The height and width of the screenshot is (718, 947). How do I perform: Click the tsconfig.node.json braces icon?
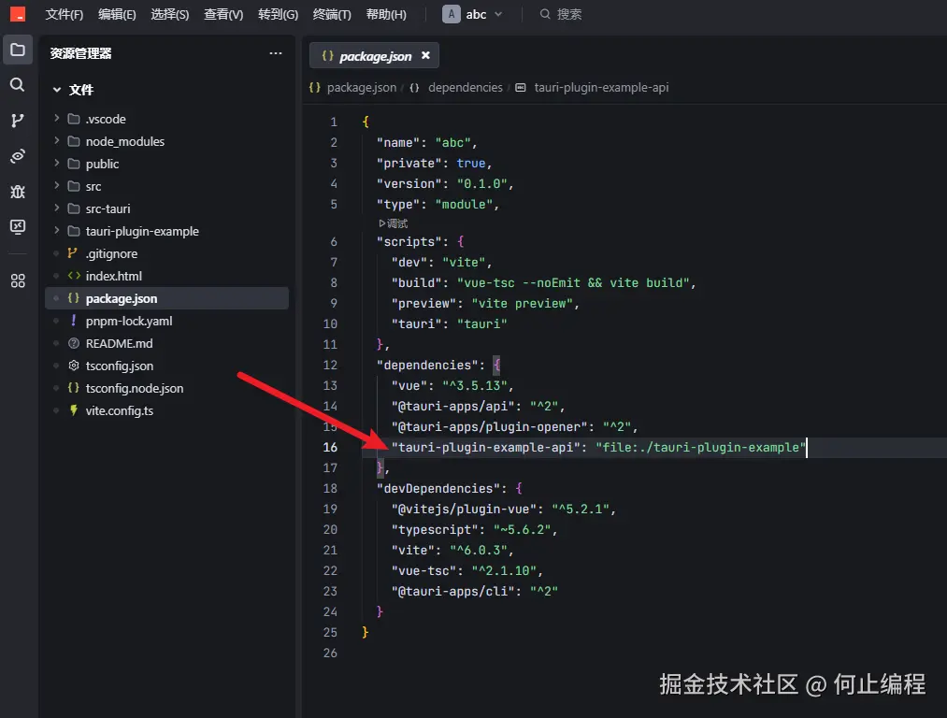click(74, 388)
